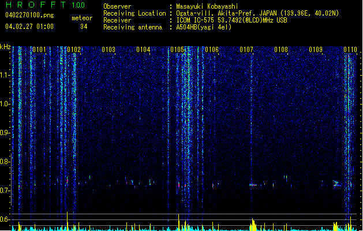
Task: Click the long meteor echo just after 0107
Action: point(253,185)
